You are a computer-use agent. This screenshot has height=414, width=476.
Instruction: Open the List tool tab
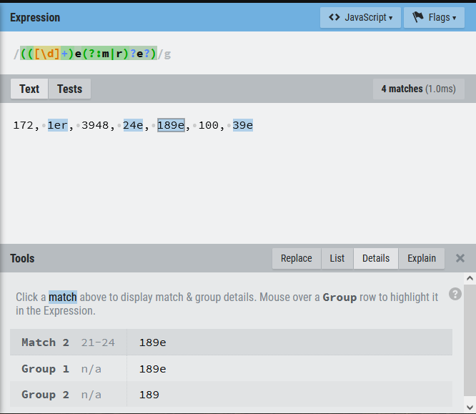(337, 258)
